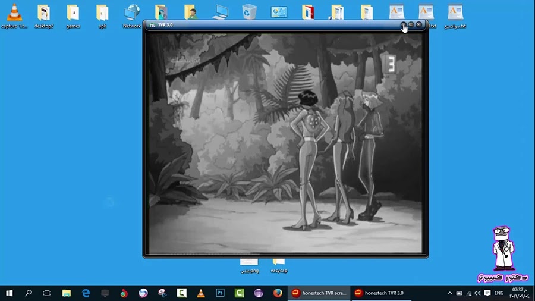535x301 pixels.
Task: Change ENG input language indicator
Action: (499, 293)
